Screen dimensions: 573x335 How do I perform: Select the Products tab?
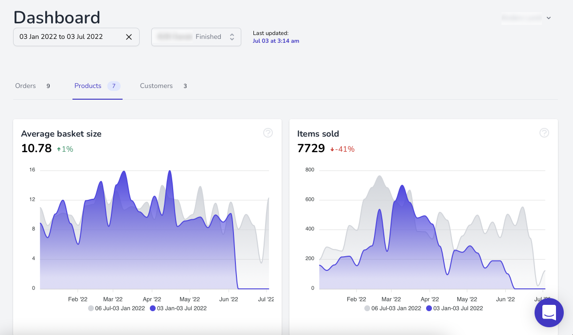pyautogui.click(x=88, y=86)
